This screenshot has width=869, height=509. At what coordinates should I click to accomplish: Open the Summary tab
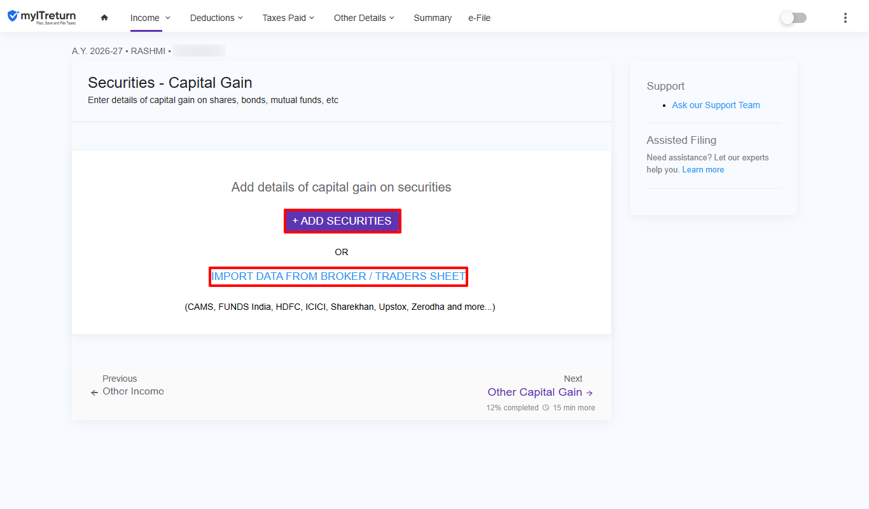[x=433, y=18]
